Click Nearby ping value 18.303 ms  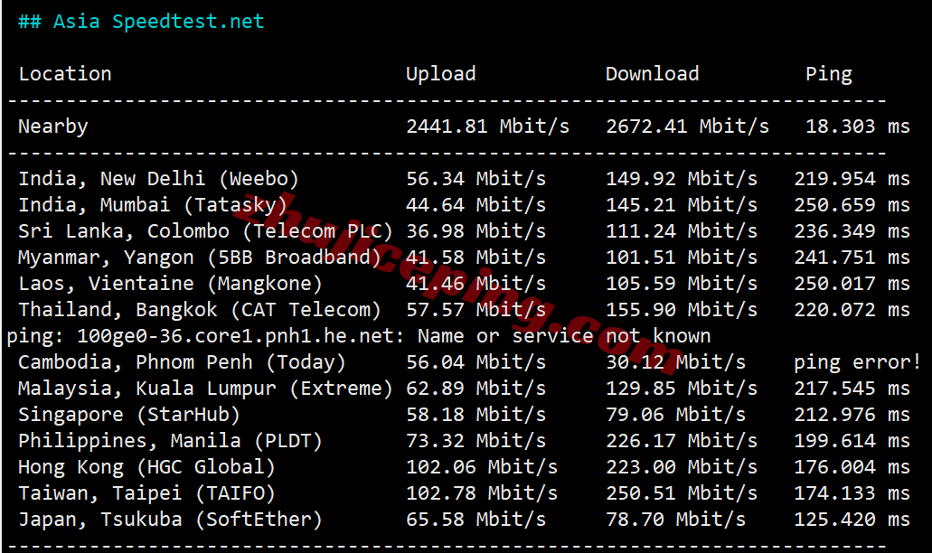pos(858,126)
